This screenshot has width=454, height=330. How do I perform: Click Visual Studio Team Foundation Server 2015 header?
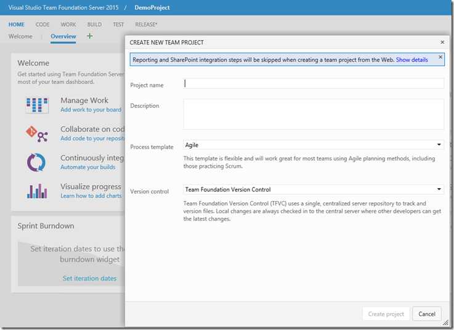tap(63, 7)
